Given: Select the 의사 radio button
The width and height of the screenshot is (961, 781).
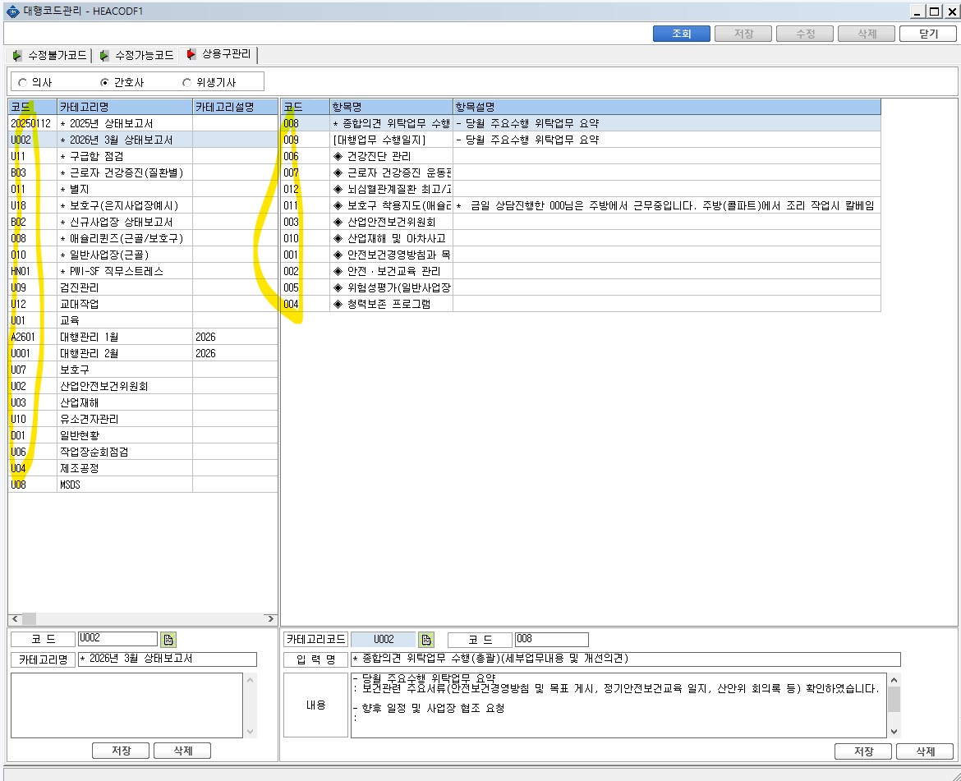Looking at the screenshot, I should pyautogui.click(x=23, y=82).
